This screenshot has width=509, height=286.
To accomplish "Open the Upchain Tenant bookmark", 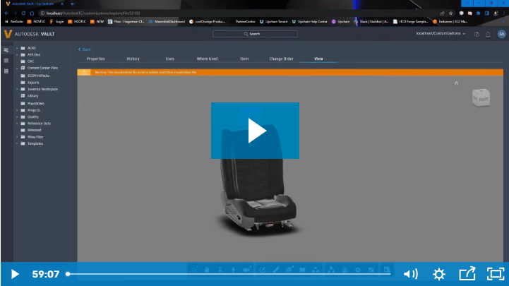I will coord(273,21).
